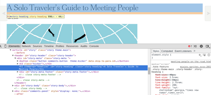Viewport: 211px width, 95px height.
Task: Open the Profiles tab
Action: point(60,46)
